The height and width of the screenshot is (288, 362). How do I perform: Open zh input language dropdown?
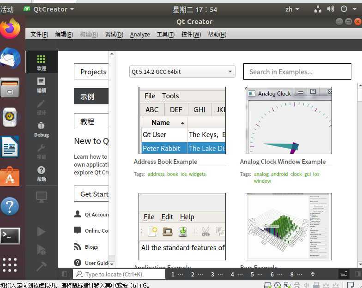(x=292, y=9)
